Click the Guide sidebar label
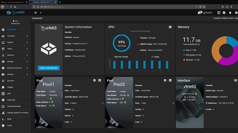Image resolution: width=238 pixels, height=133 pixels. point(9,126)
